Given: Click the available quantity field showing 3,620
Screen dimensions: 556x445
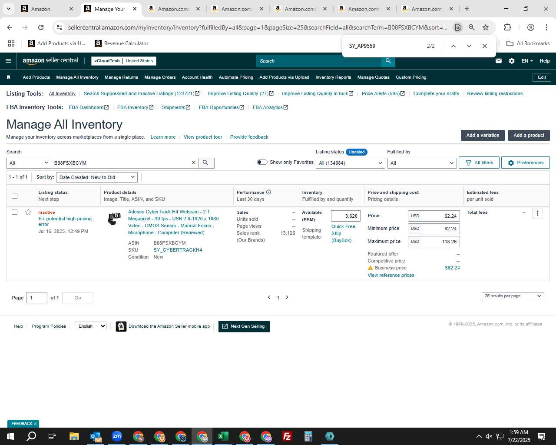Looking at the screenshot, I should (x=346, y=216).
